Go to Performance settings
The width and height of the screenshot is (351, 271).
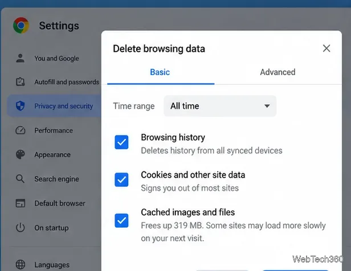pos(54,130)
